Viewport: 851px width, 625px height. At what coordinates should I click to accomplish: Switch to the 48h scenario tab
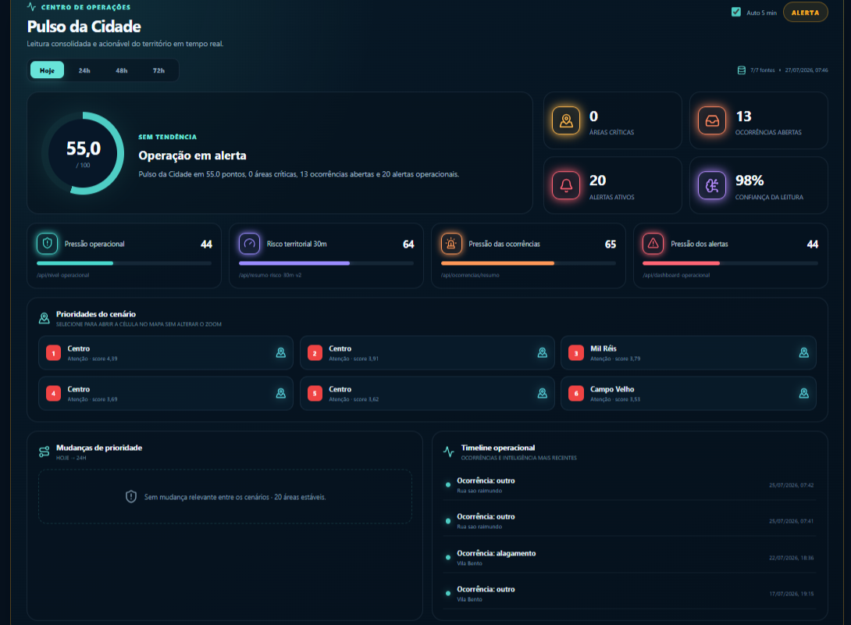(122, 70)
